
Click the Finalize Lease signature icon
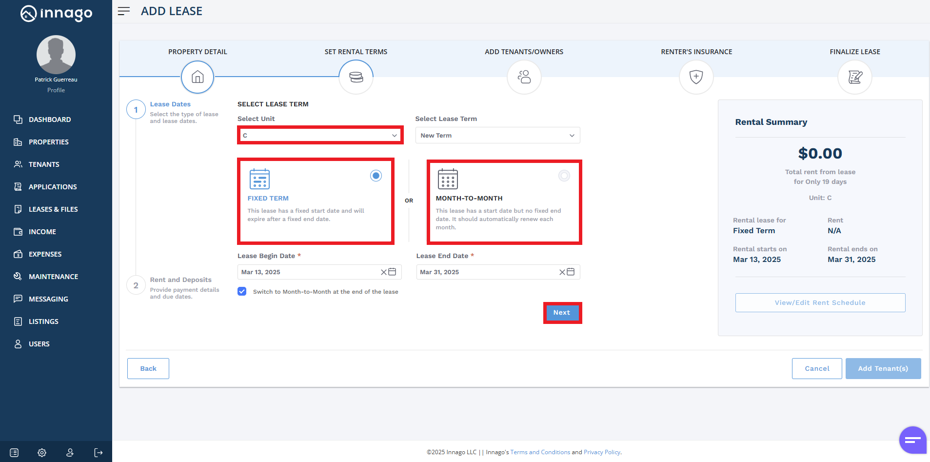pyautogui.click(x=854, y=77)
